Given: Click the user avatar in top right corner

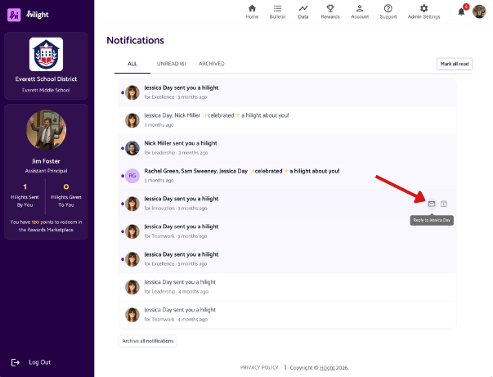Looking at the screenshot, I should pyautogui.click(x=479, y=11).
